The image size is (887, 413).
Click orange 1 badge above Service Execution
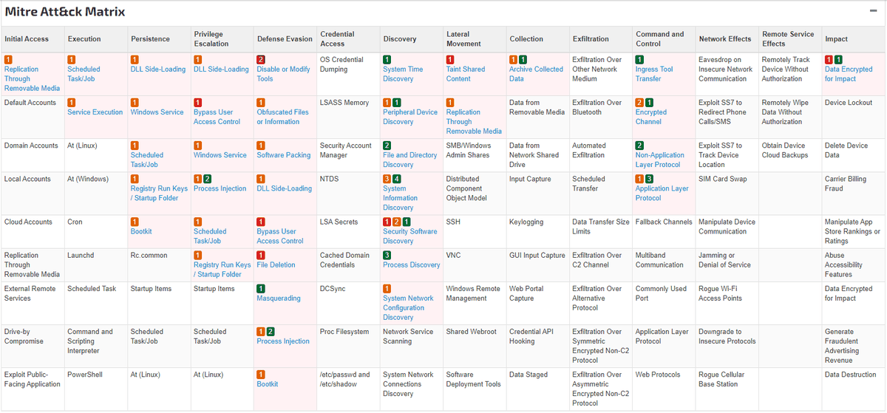pyautogui.click(x=71, y=102)
